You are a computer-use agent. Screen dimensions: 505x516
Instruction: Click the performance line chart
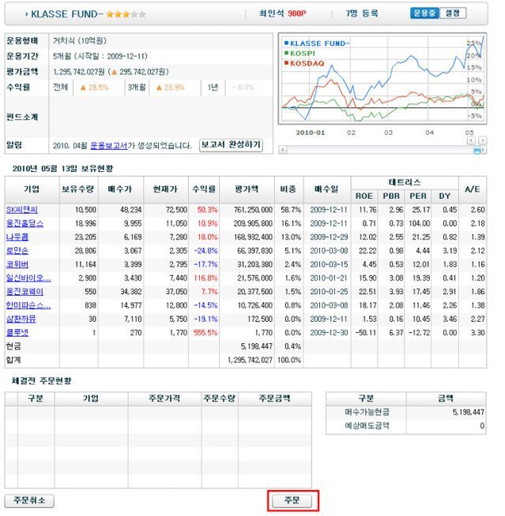coord(383,79)
